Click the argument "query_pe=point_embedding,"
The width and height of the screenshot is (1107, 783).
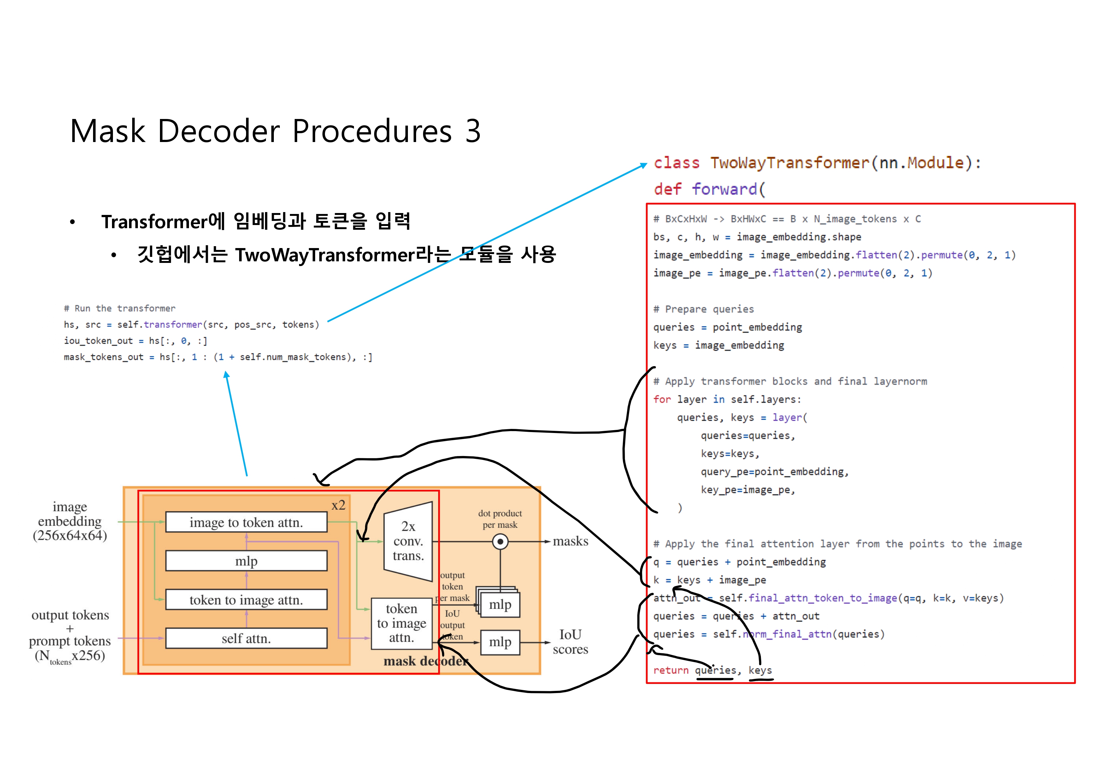(x=775, y=472)
